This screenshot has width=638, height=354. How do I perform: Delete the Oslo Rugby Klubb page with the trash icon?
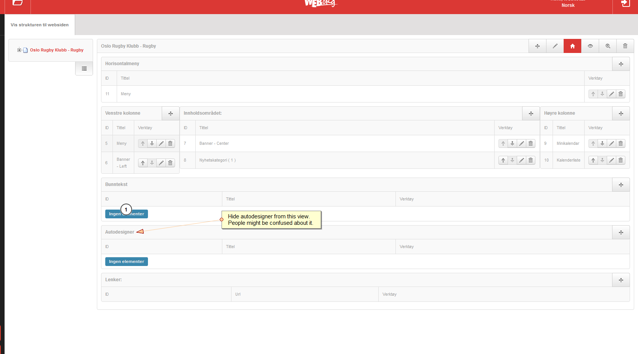(625, 46)
